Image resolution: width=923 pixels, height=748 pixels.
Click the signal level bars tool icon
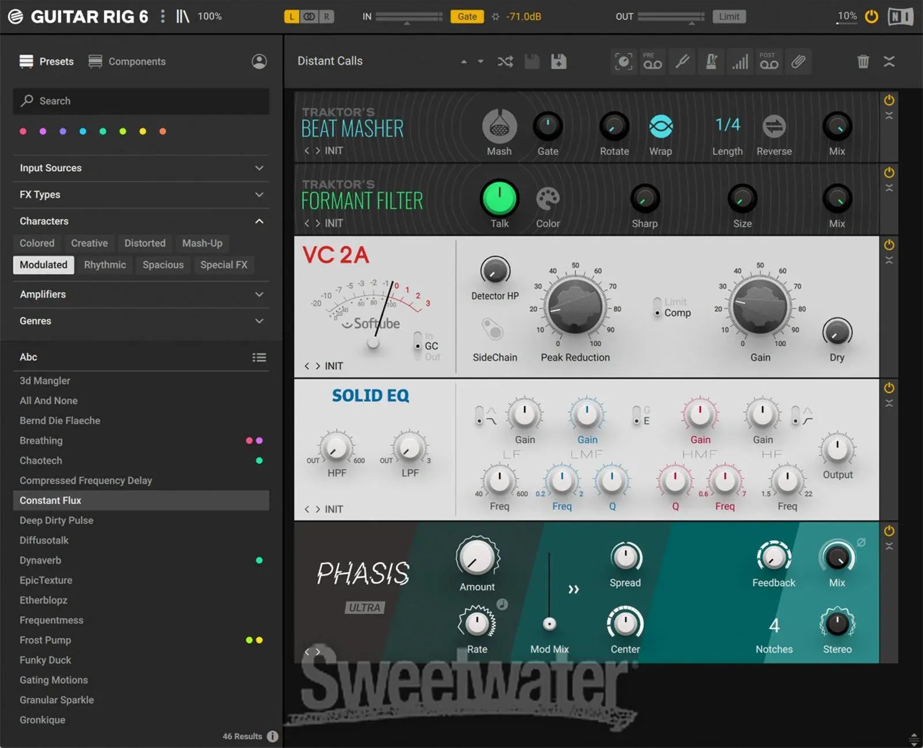[740, 62]
